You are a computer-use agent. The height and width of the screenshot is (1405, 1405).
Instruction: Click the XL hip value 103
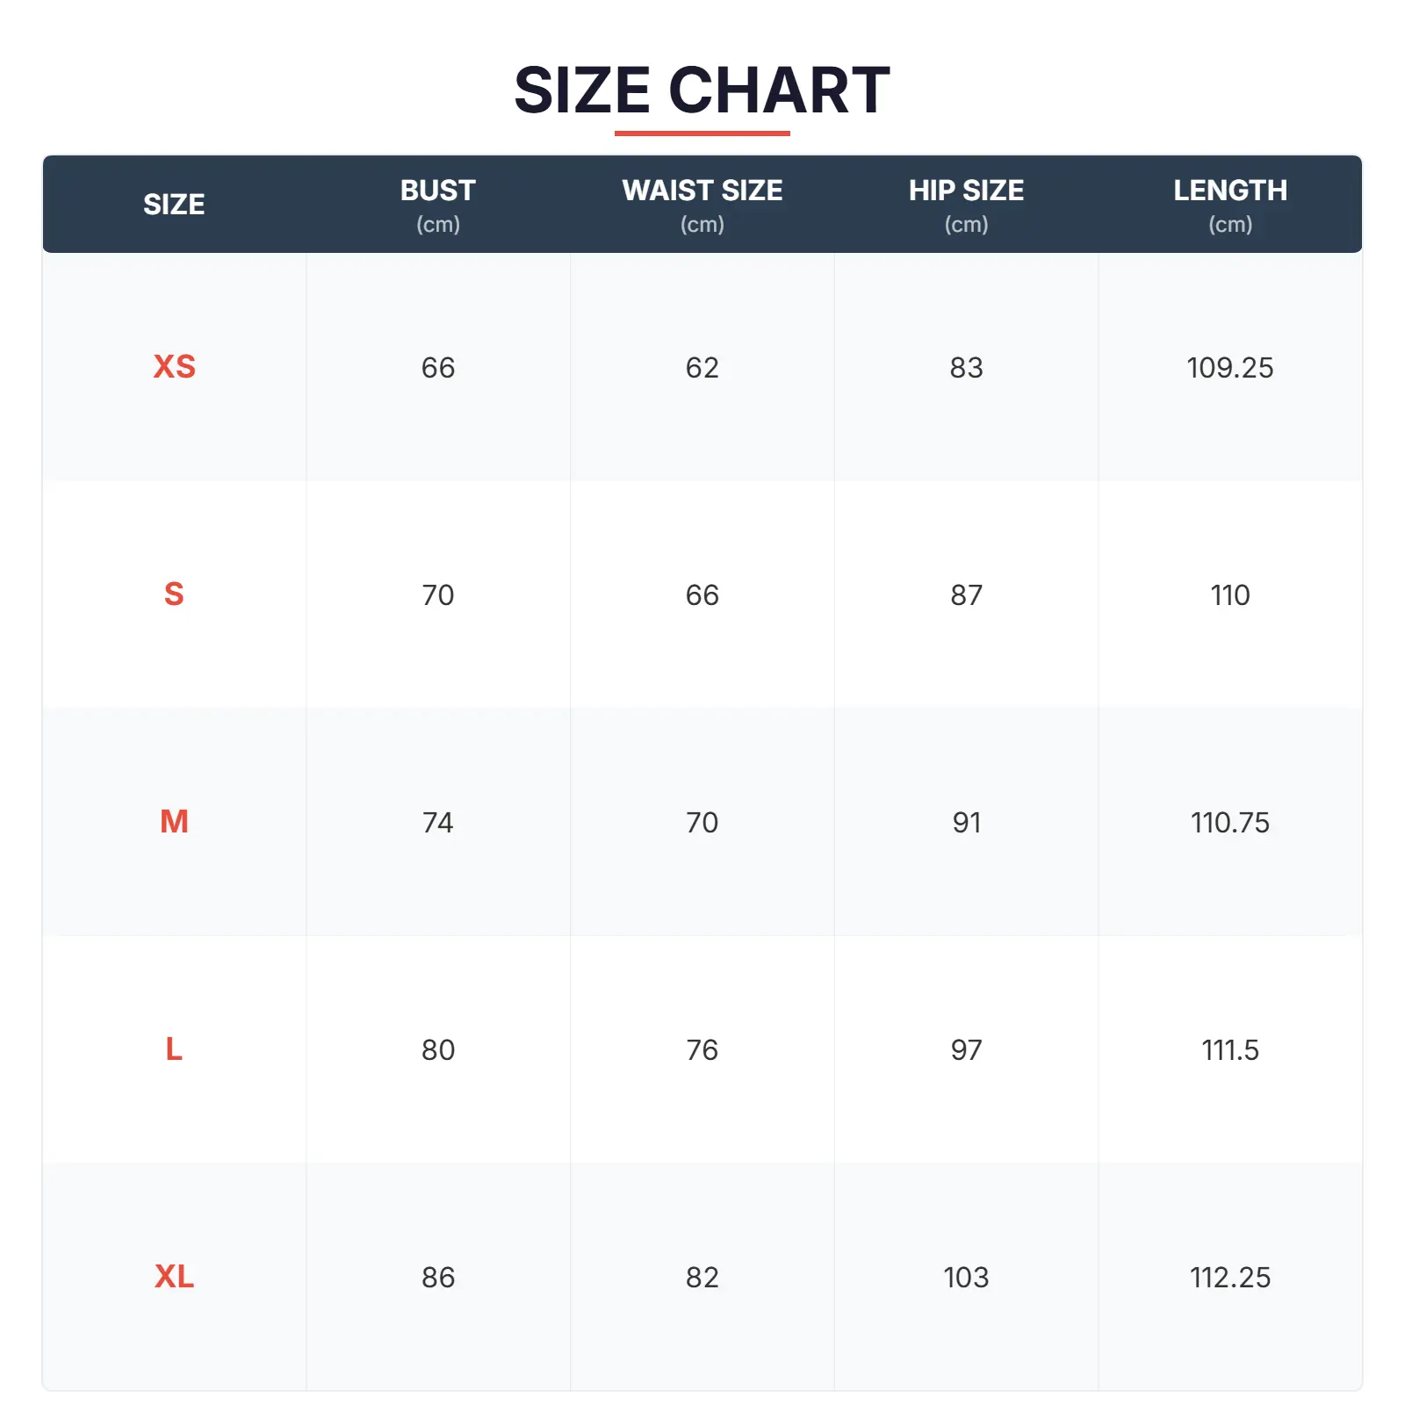pos(966,1278)
